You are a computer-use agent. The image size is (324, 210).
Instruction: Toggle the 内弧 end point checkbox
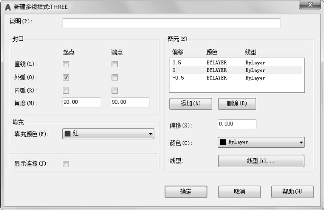click(x=115, y=91)
